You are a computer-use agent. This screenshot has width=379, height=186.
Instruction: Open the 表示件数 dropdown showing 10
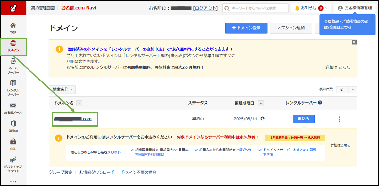coord(346,89)
